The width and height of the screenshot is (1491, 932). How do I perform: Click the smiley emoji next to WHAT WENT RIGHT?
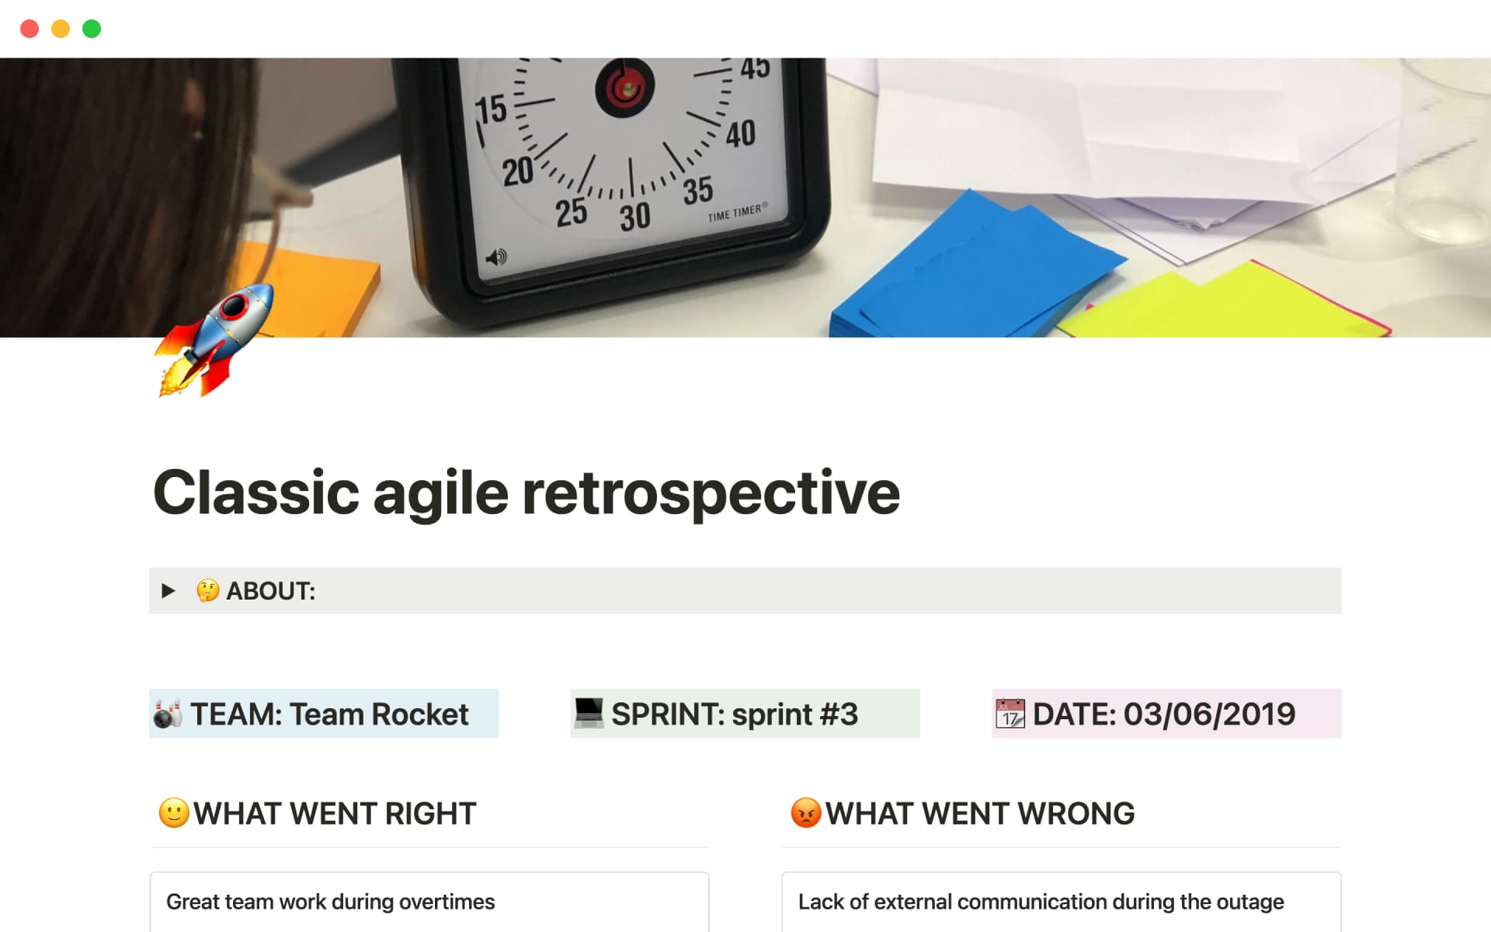(x=172, y=813)
